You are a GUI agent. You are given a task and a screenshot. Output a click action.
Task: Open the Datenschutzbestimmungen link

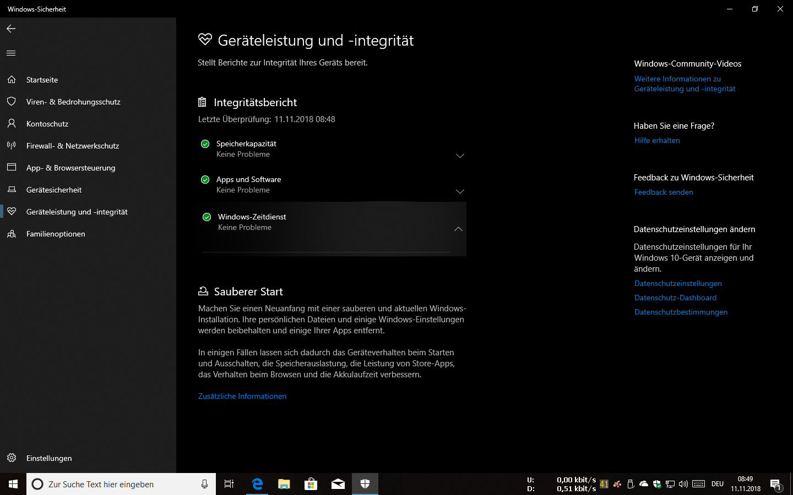[681, 312]
